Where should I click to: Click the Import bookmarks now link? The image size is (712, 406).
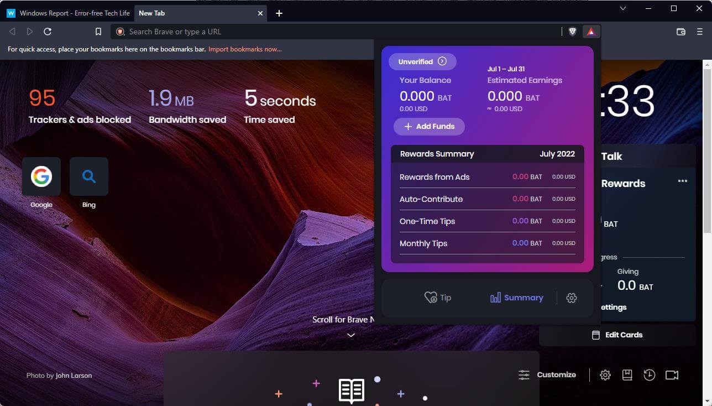tap(245, 49)
